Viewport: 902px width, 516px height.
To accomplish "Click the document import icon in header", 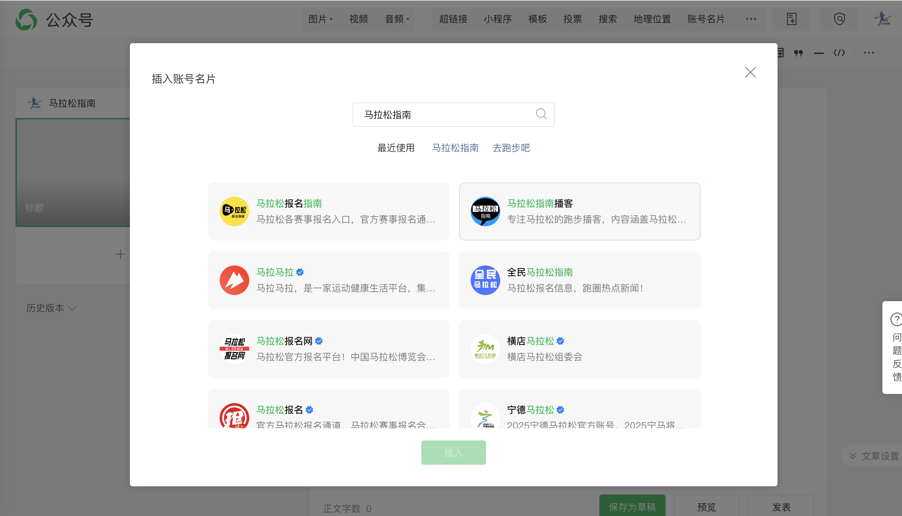I will [791, 19].
